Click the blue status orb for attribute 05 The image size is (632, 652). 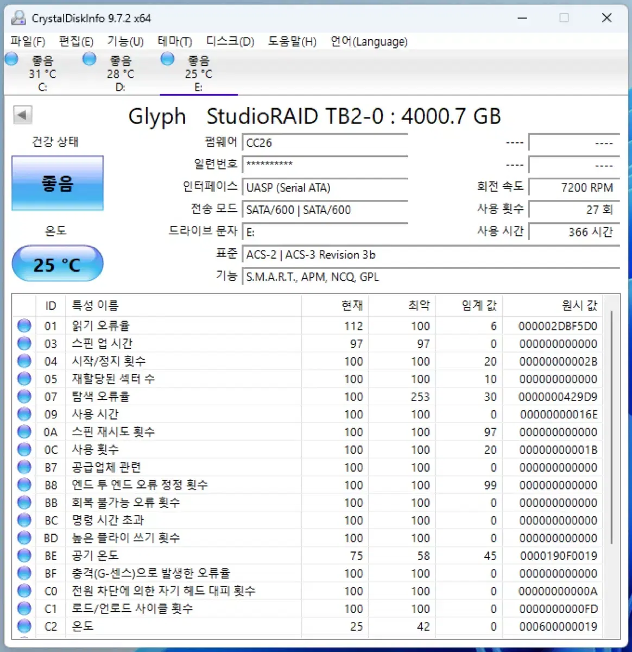pyautogui.click(x=24, y=379)
